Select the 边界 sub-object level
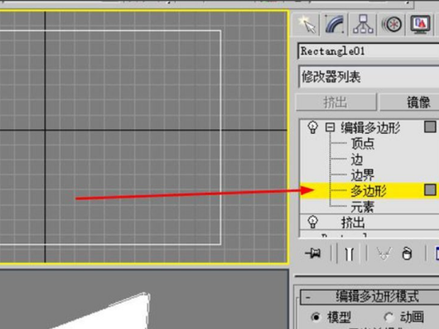439x329 pixels. (363, 175)
